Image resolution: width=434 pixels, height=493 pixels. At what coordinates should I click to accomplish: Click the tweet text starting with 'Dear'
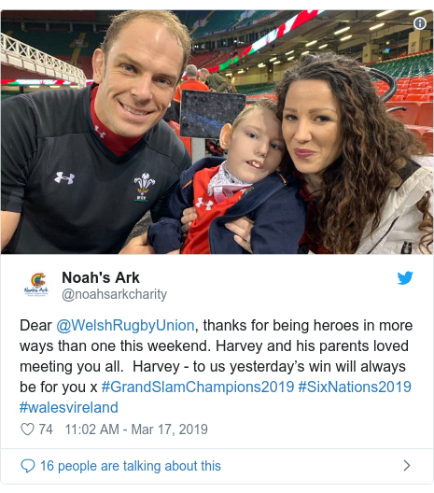(x=216, y=366)
